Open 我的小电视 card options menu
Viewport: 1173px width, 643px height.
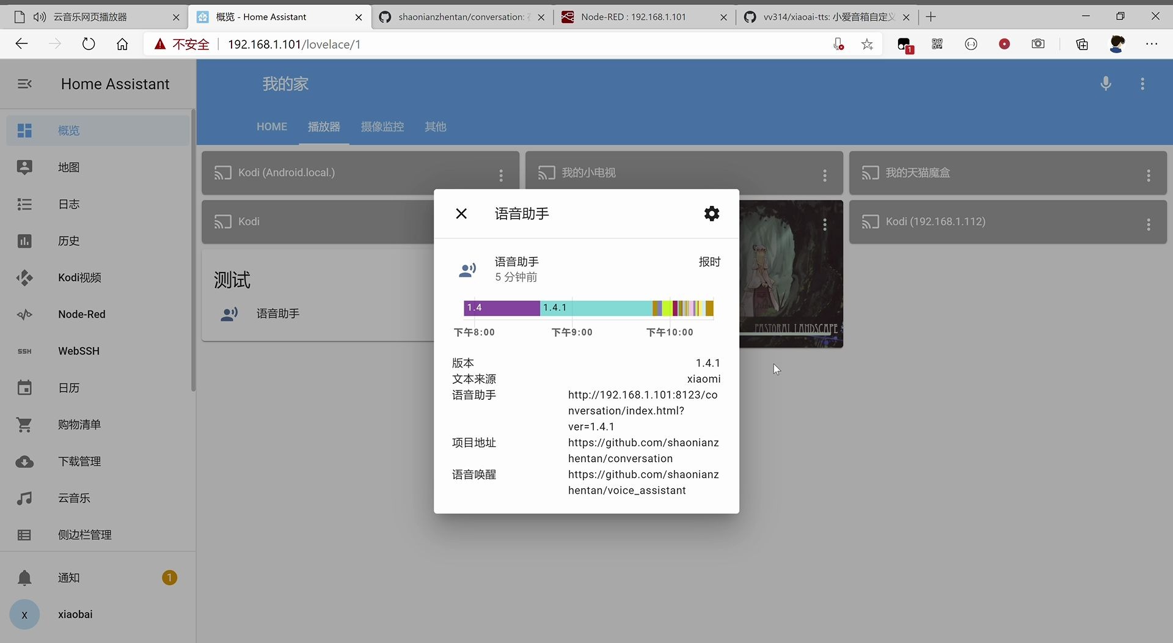click(825, 175)
